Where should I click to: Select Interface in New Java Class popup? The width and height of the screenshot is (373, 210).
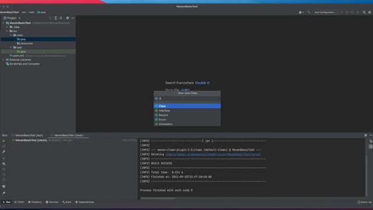click(187, 110)
